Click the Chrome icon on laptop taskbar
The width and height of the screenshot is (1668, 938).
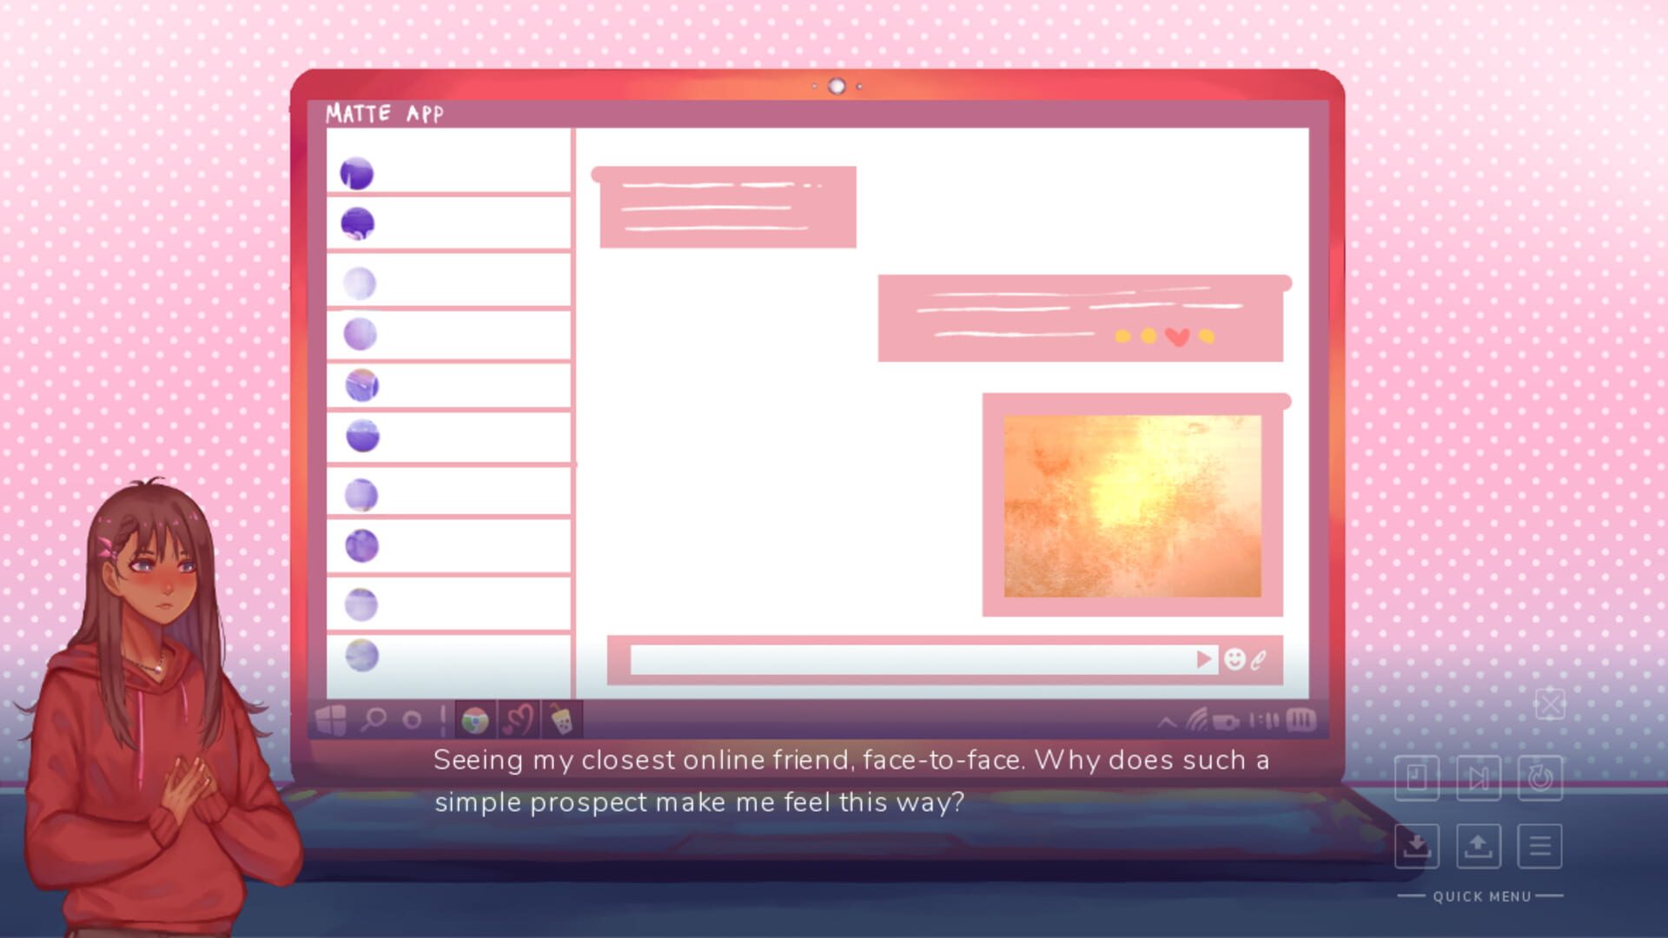pyautogui.click(x=475, y=720)
